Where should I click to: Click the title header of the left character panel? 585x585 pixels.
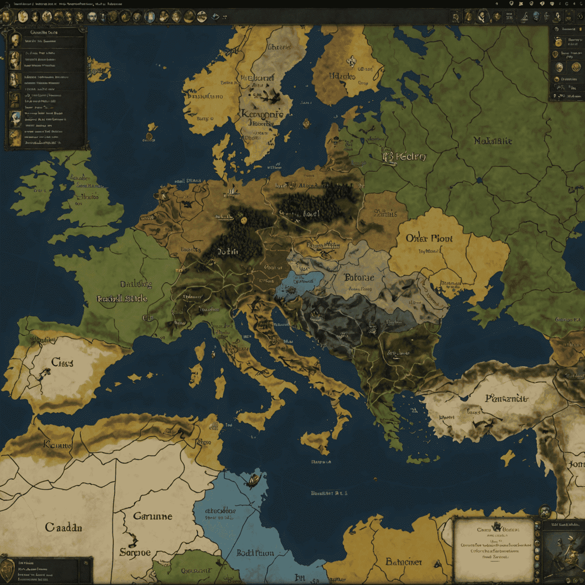44,32
